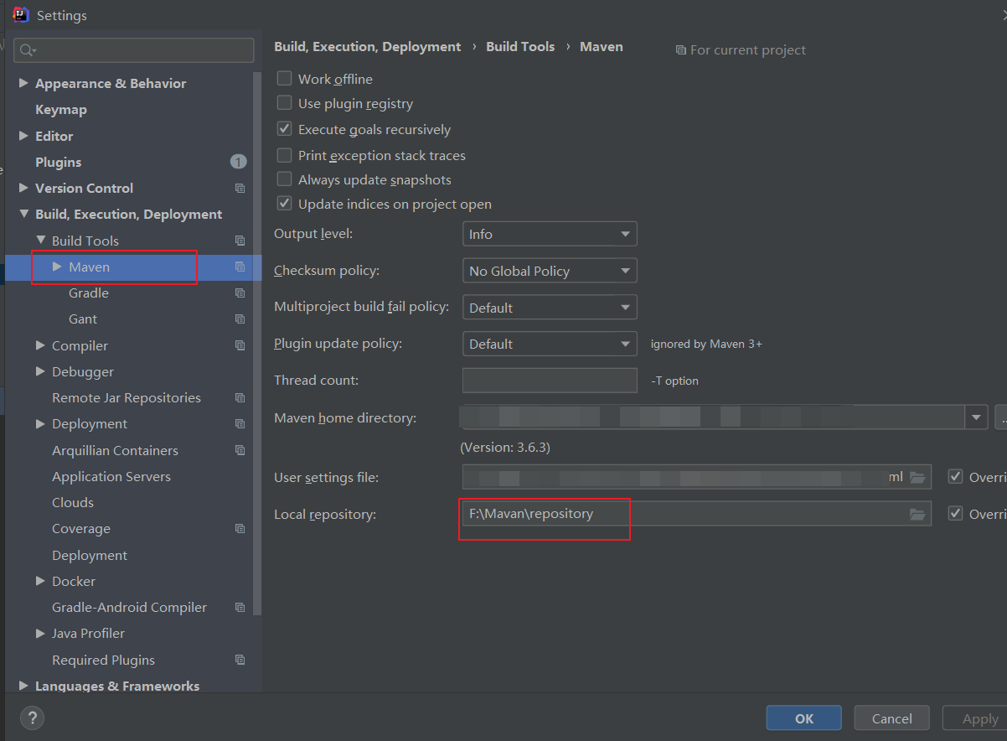Click the Apply button

tap(975, 718)
